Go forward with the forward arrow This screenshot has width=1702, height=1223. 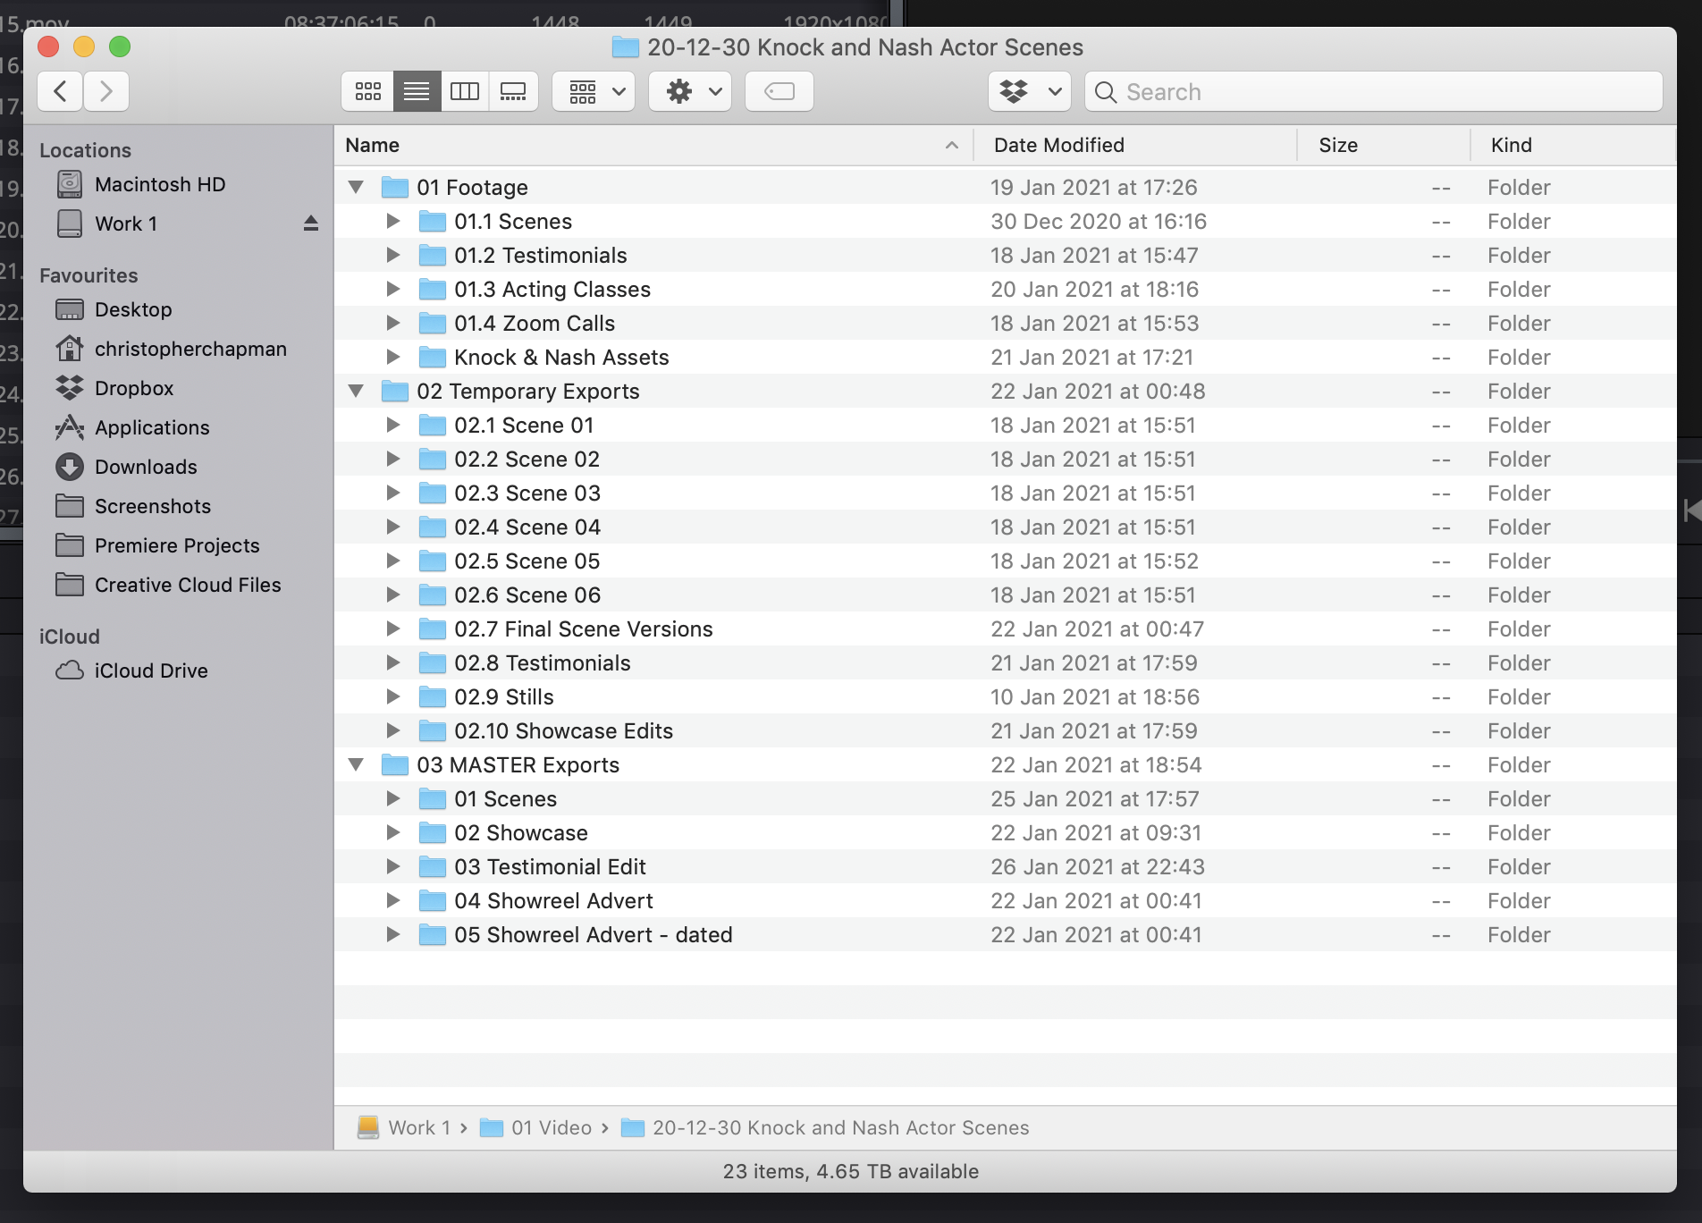click(x=106, y=91)
